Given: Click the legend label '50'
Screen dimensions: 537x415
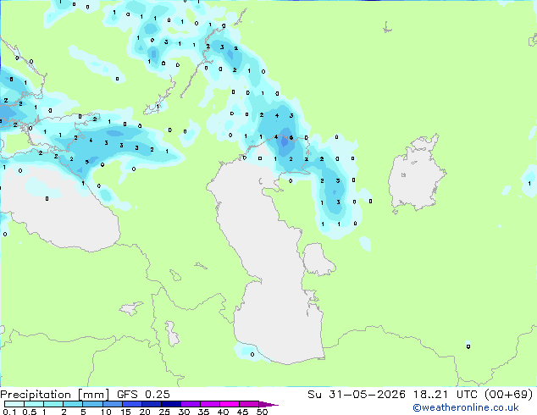Looking at the screenshot, I should coord(263,412).
